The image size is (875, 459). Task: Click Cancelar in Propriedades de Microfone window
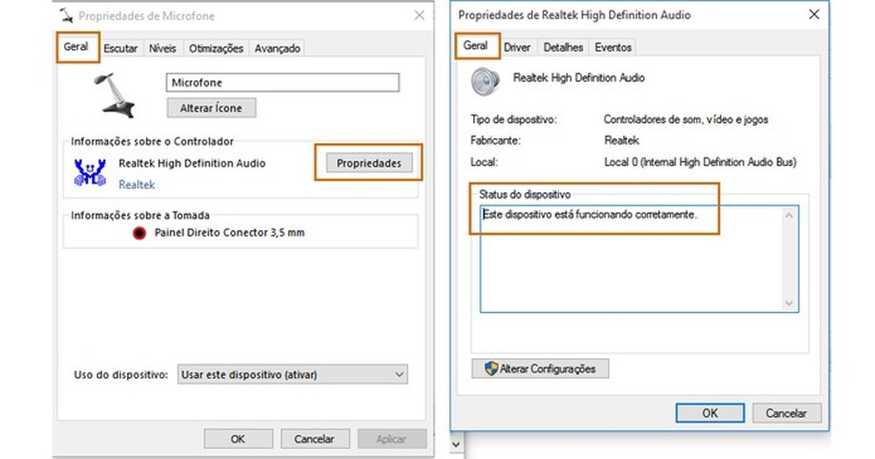click(x=315, y=439)
